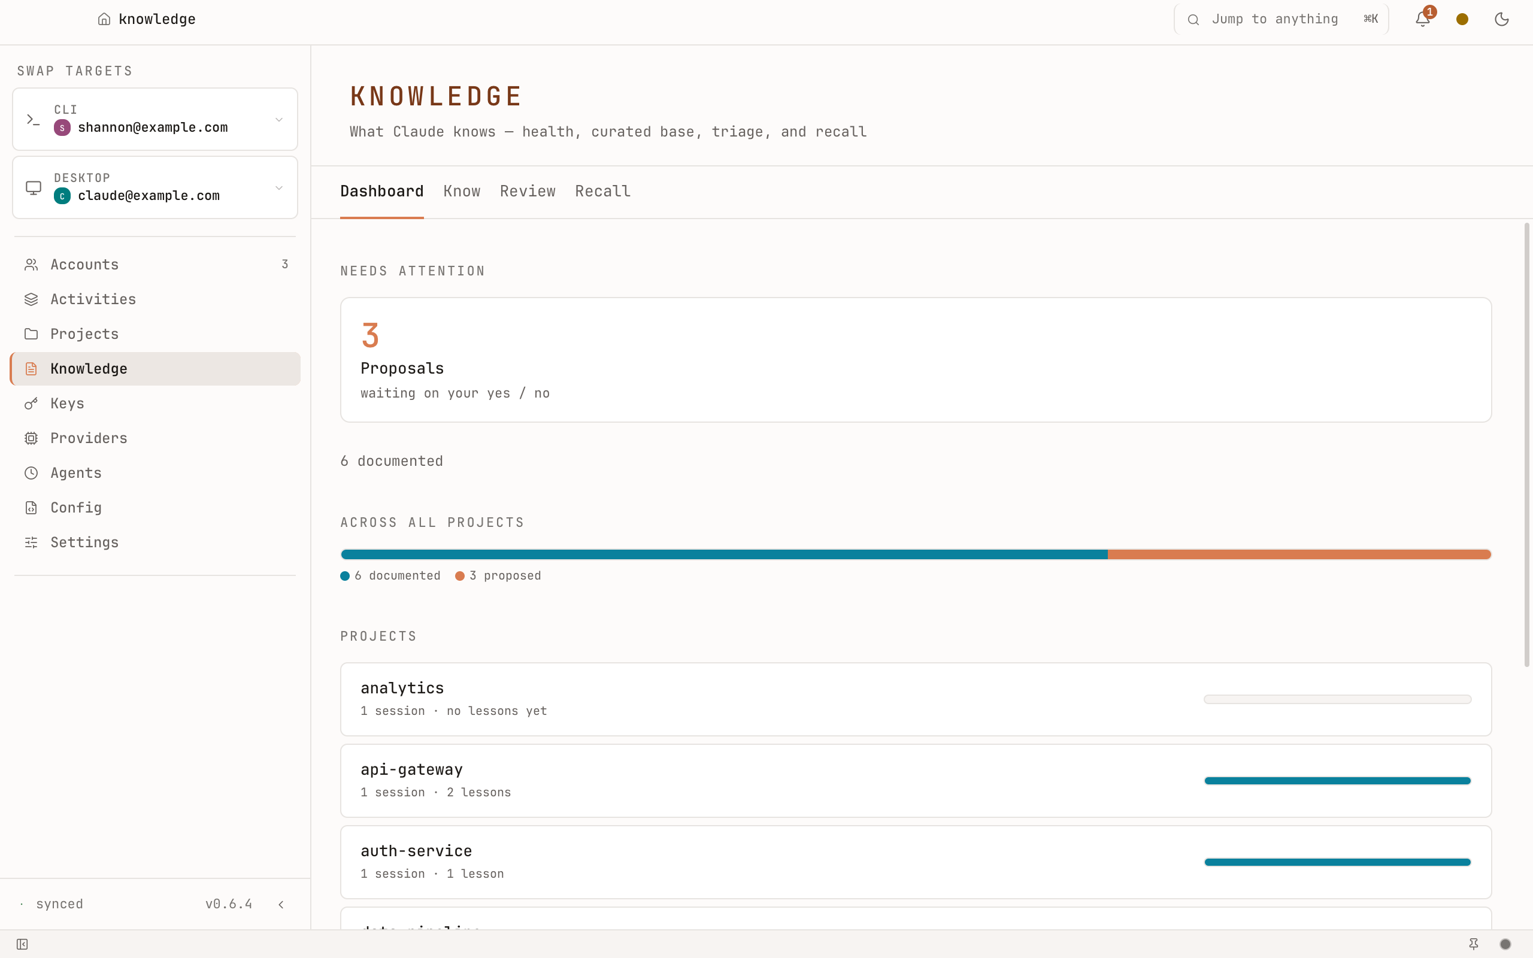This screenshot has height=958, width=1533.
Task: Open the Recall tab
Action: tap(602, 192)
